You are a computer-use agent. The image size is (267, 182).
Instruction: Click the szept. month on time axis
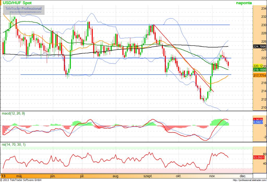[x=148, y=176]
